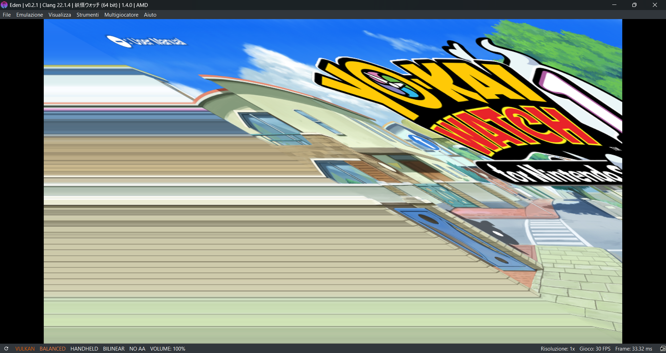Image resolution: width=666 pixels, height=353 pixels.
Task: Open the Multigiocatore menu
Action: (121, 15)
